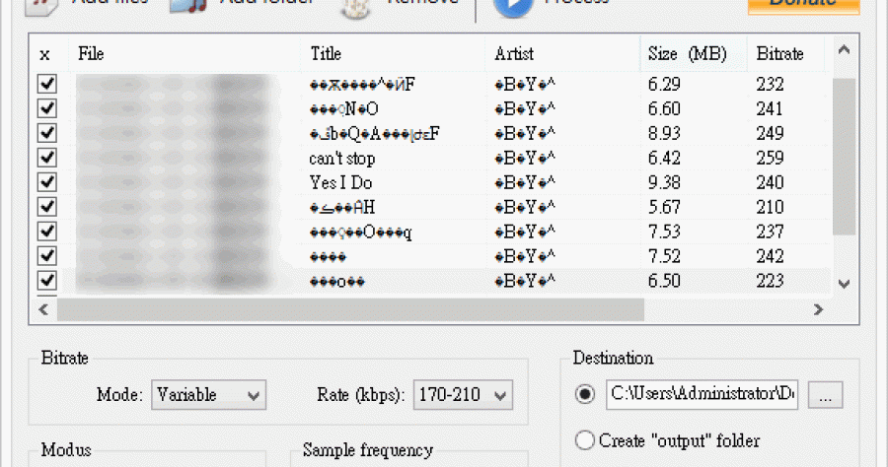Viewport: 888px width, 467px height.
Task: Click the size value 6.42
Action: [664, 158]
